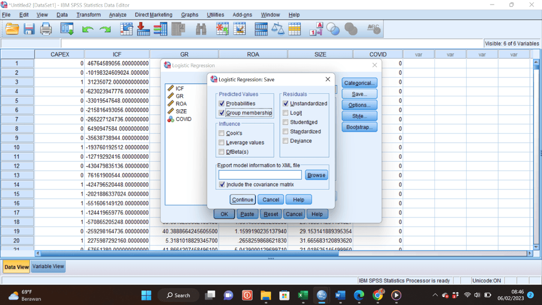Click the Undo arrow icon
This screenshot has height=305, width=542.
[88, 30]
